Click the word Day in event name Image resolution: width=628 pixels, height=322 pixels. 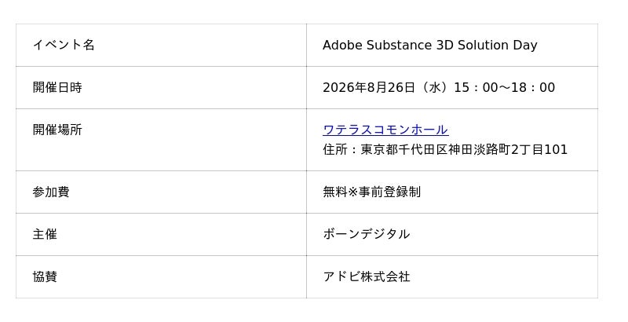pos(525,46)
